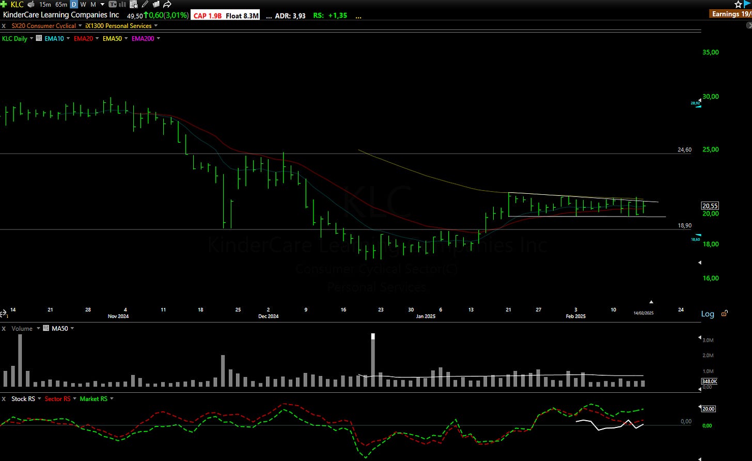This screenshot has height=461, width=752.
Task: Click the 14/02/2025 date label
Action: pos(643,313)
